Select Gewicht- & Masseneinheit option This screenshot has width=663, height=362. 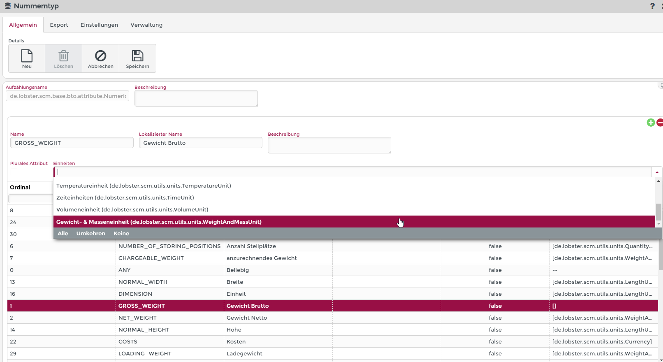354,222
